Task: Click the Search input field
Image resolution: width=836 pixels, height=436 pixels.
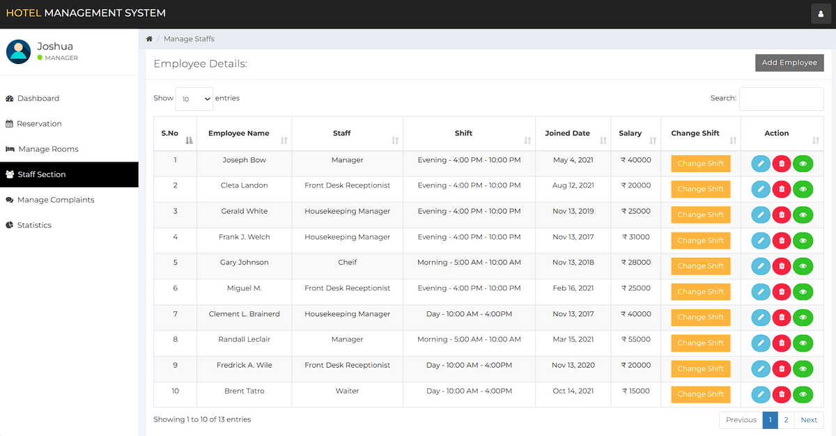Action: click(781, 99)
